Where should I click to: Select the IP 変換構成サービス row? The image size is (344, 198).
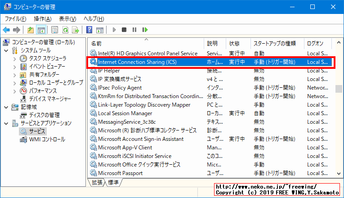point(120,79)
